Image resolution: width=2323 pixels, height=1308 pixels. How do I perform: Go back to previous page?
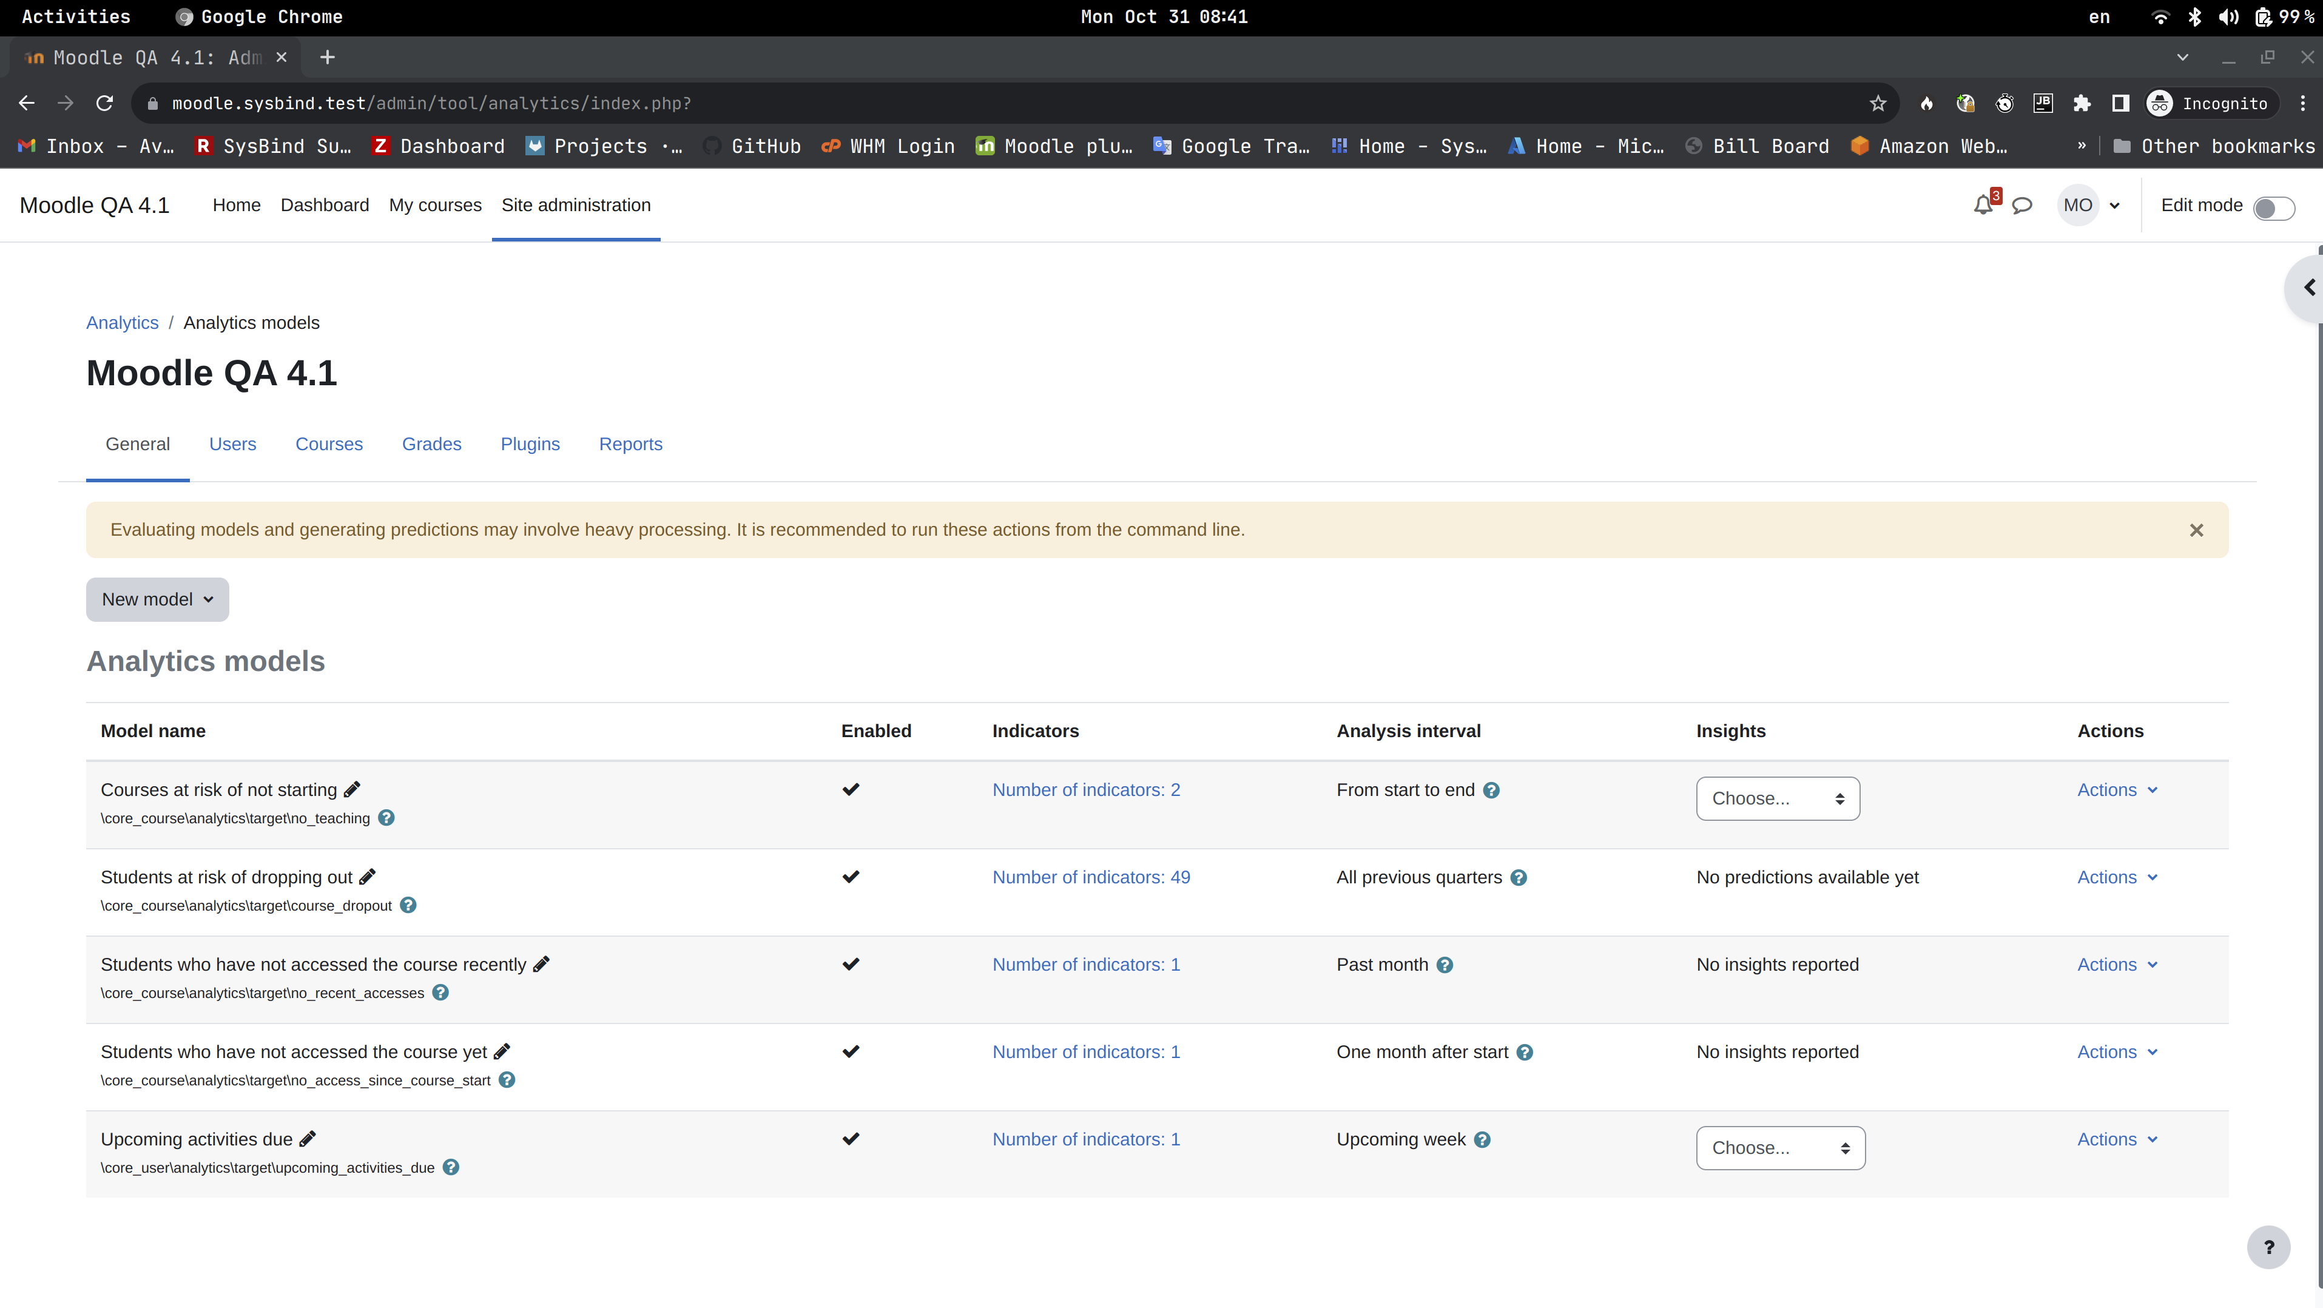click(x=26, y=104)
